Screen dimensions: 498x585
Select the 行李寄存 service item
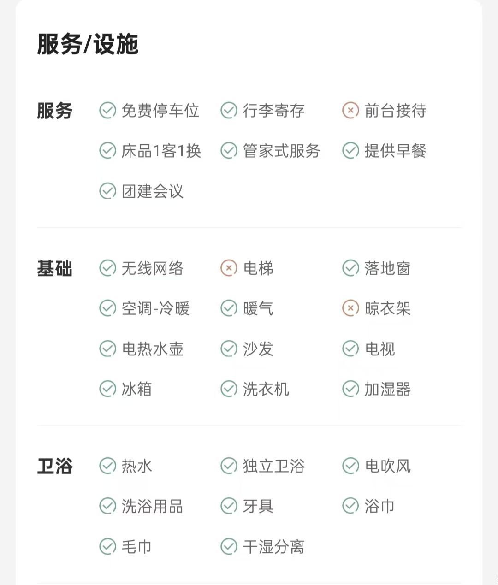(x=274, y=111)
